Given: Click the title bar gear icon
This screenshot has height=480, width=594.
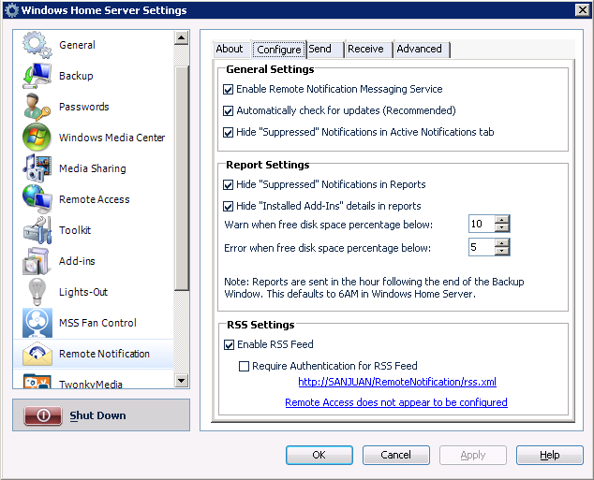Looking at the screenshot, I should (11, 10).
